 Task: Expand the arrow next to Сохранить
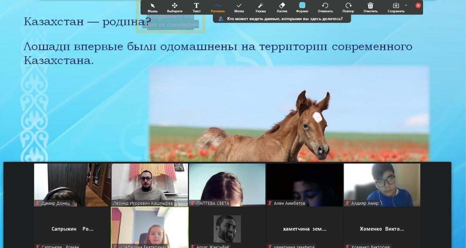(406, 5)
